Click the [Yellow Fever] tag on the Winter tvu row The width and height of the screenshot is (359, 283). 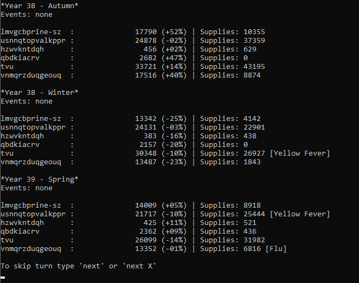[x=300, y=153]
